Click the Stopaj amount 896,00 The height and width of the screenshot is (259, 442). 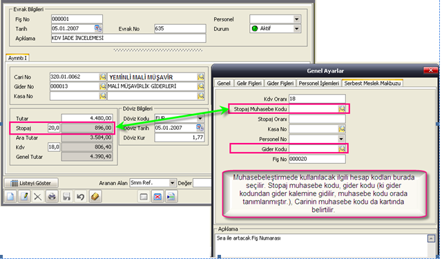tap(87, 128)
